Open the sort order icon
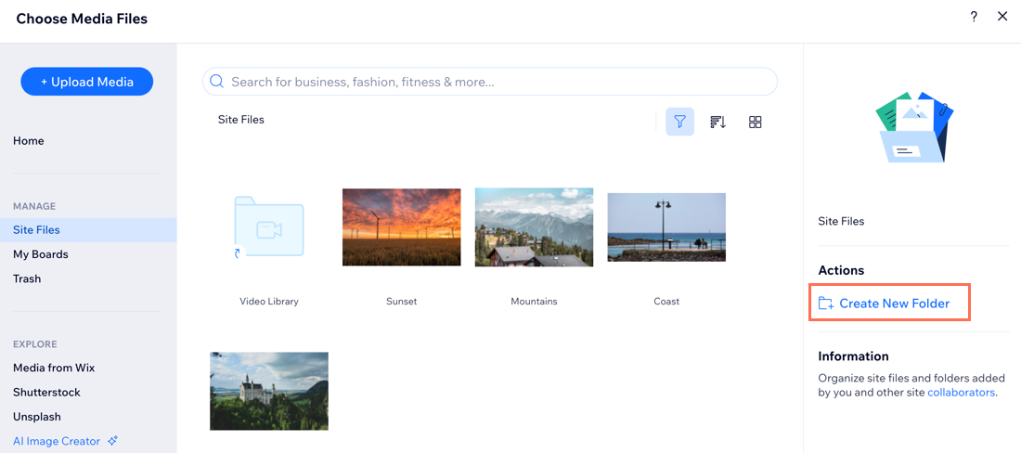The image size is (1021, 453). [x=717, y=122]
